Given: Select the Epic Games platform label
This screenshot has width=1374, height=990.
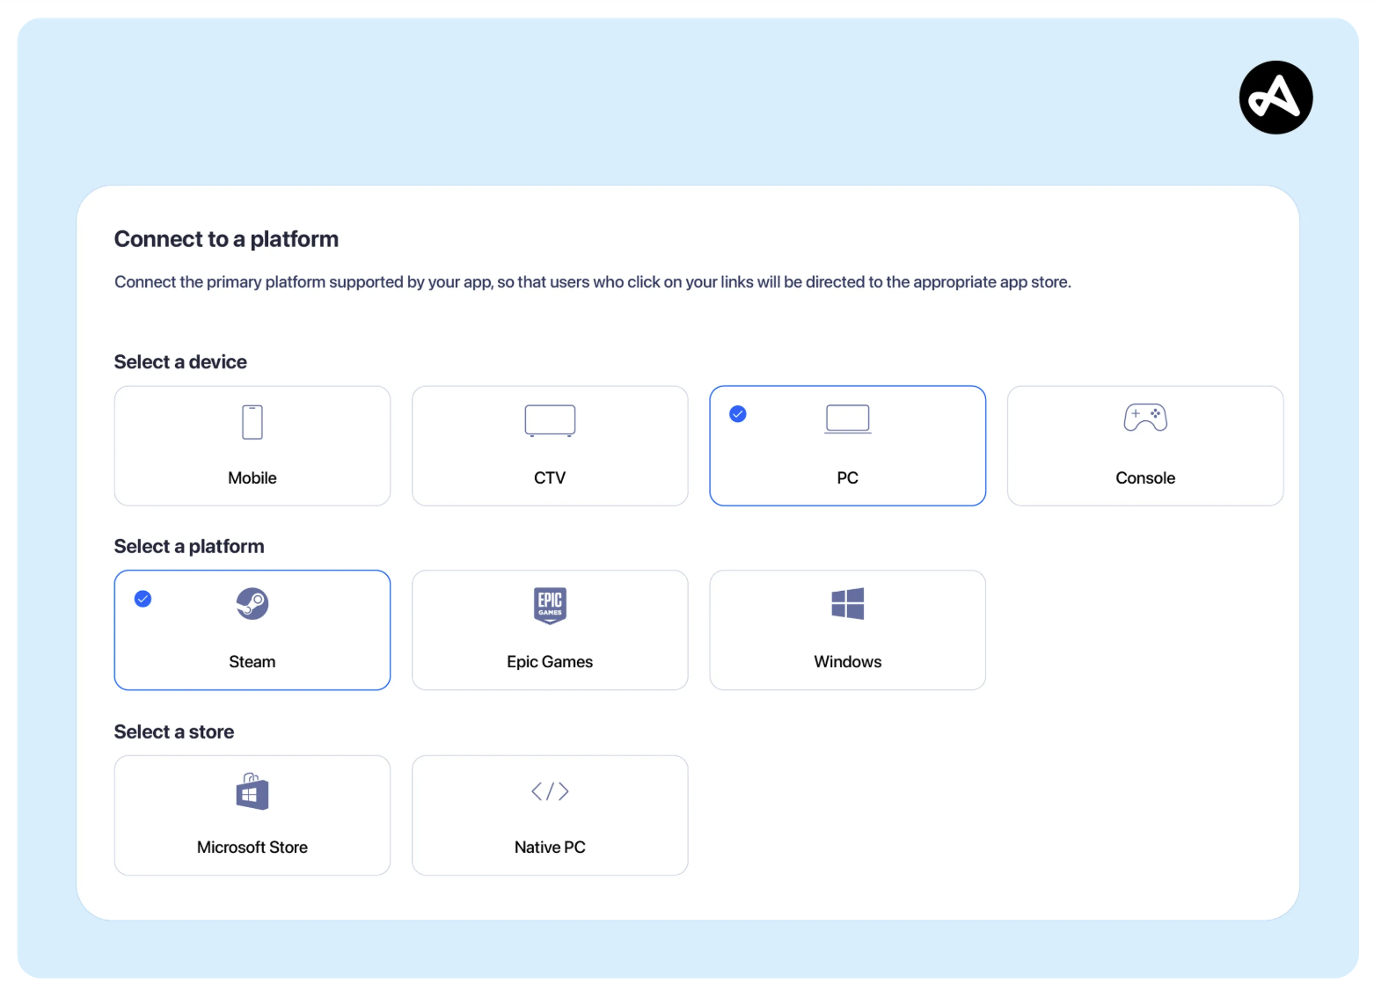Looking at the screenshot, I should tap(550, 662).
